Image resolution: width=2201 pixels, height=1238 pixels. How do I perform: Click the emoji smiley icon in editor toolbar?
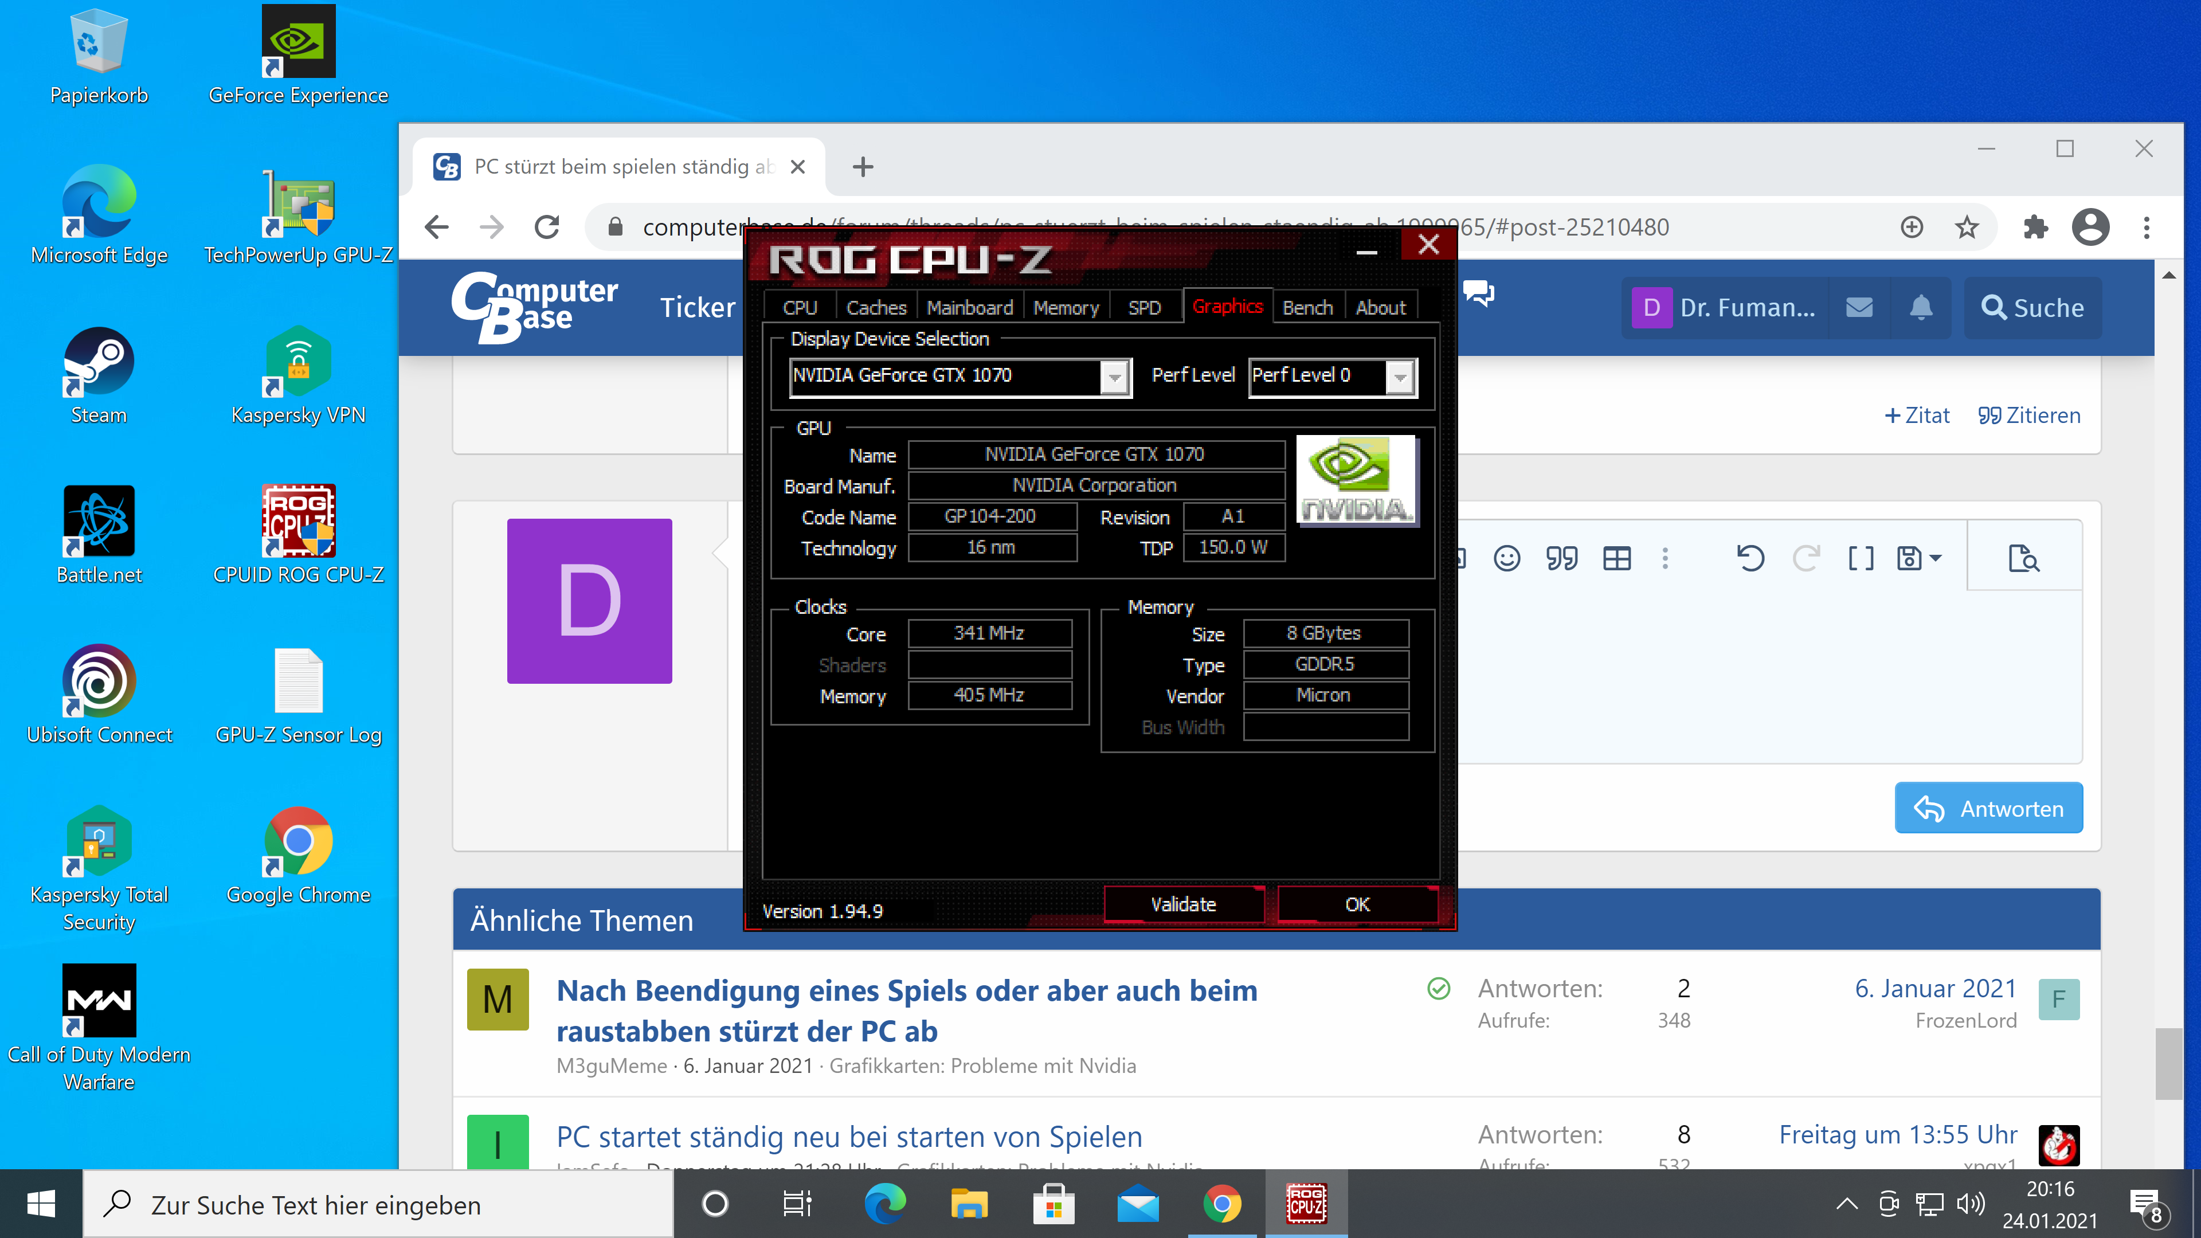pyautogui.click(x=1506, y=559)
